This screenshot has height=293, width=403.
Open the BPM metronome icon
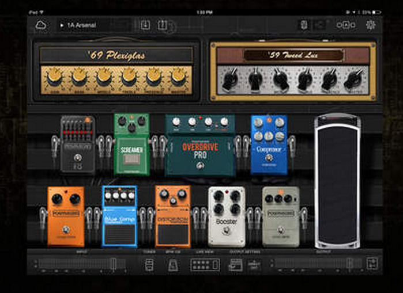point(173,265)
